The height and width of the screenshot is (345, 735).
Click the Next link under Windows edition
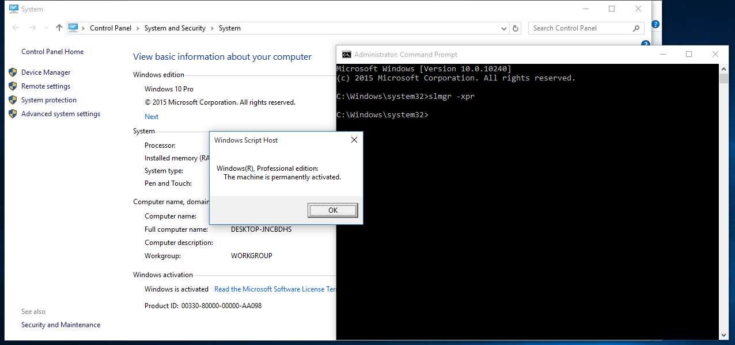click(x=151, y=117)
